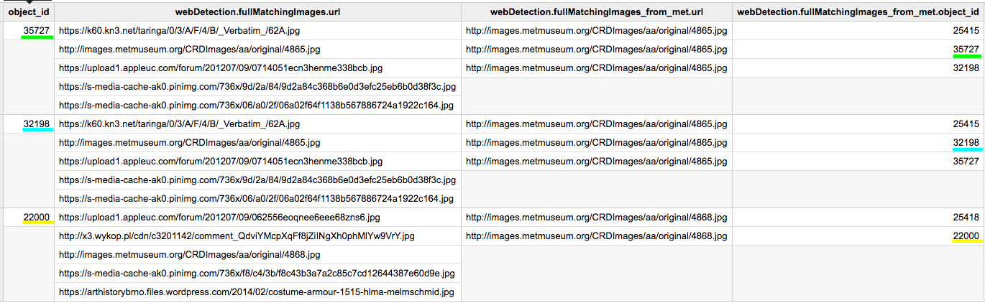The width and height of the screenshot is (985, 303).
Task: Open the from_met 4868.jpg URL beside 25418
Action: 597,217
